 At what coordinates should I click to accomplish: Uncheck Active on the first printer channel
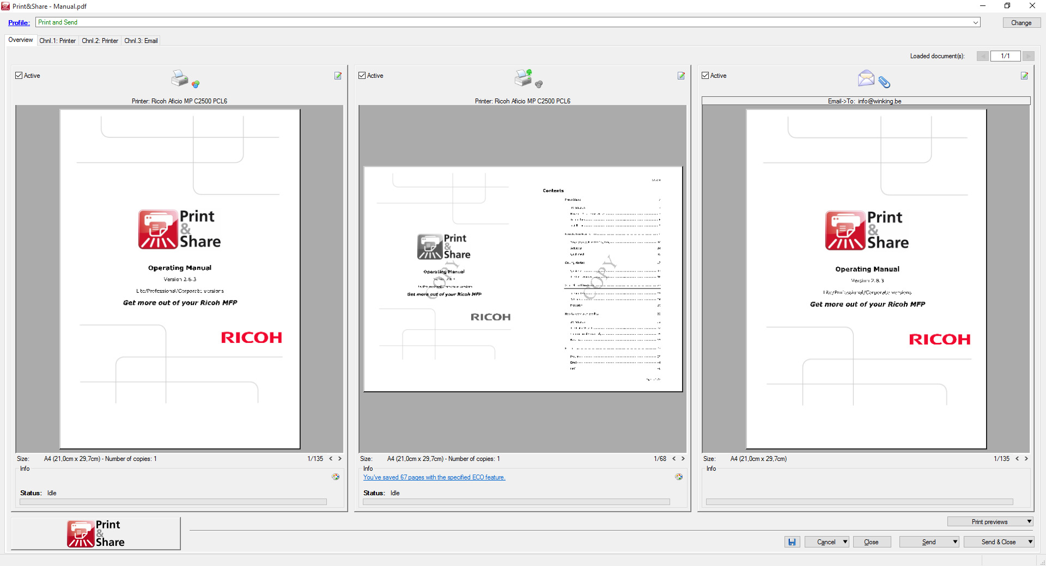pyautogui.click(x=19, y=76)
